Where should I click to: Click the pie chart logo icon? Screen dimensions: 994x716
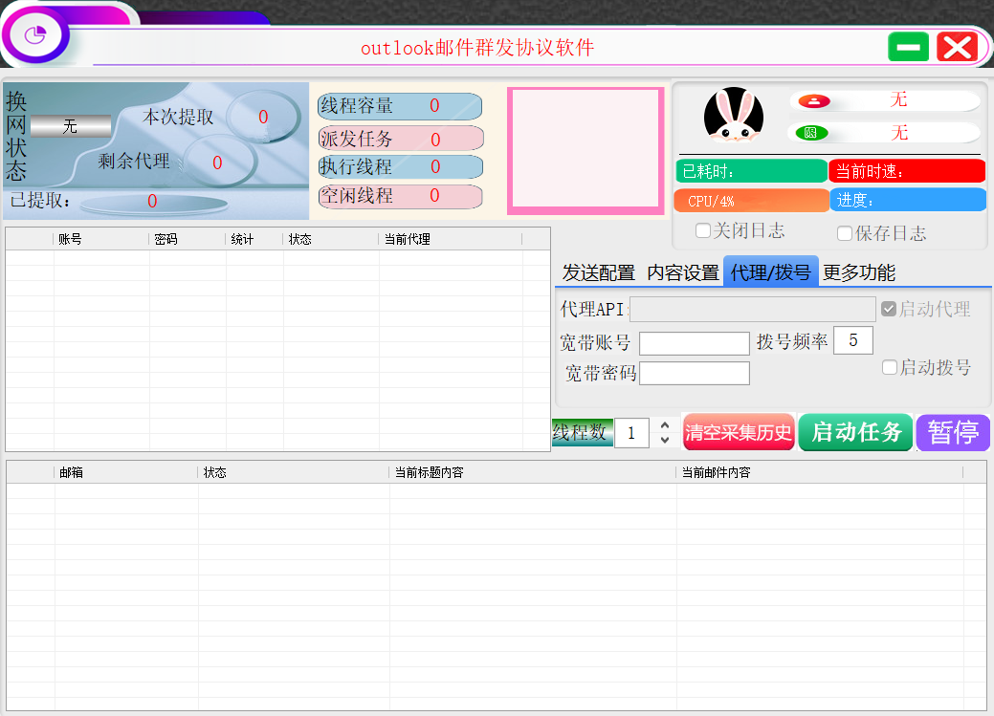[x=35, y=36]
